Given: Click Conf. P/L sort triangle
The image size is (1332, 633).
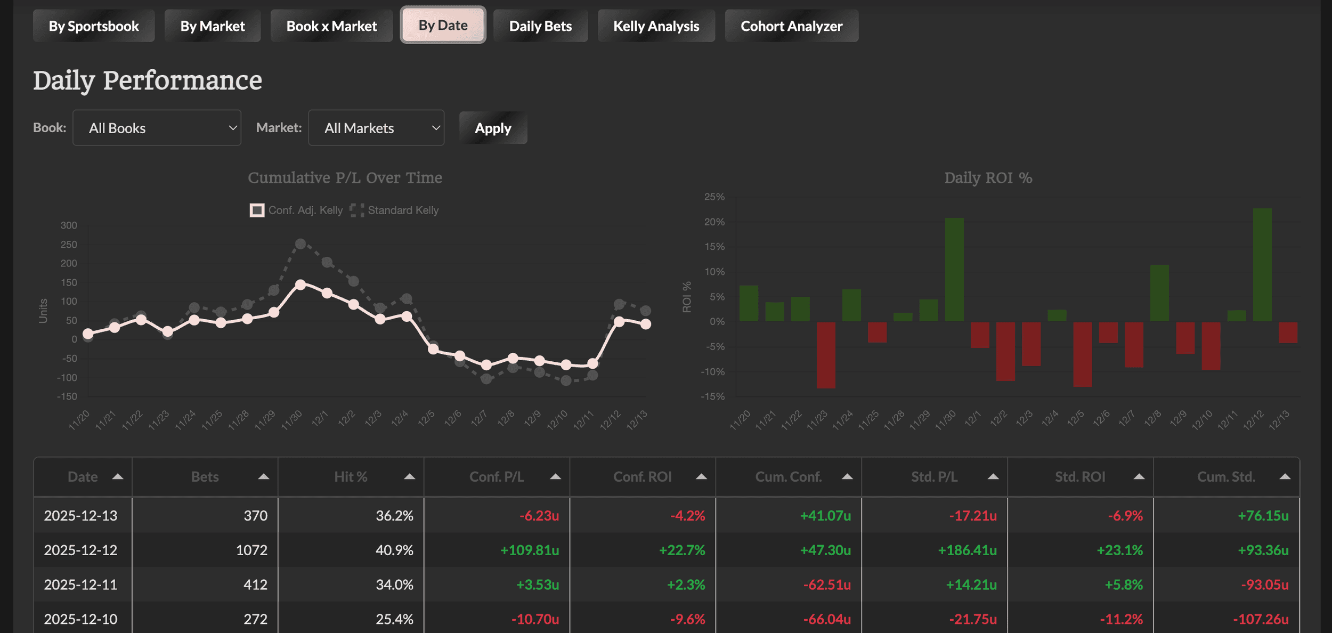Looking at the screenshot, I should click(555, 477).
